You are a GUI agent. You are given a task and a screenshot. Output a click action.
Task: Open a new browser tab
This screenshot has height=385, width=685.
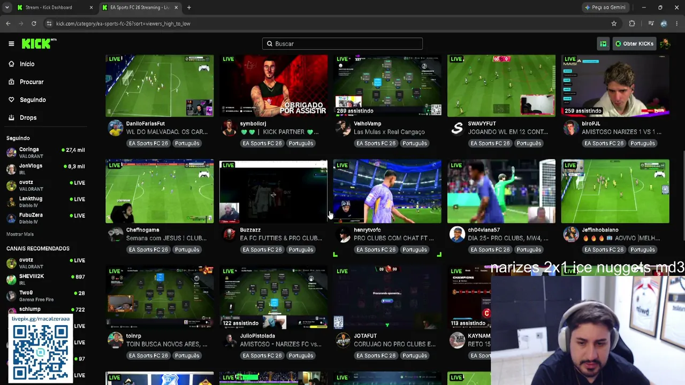[189, 7]
